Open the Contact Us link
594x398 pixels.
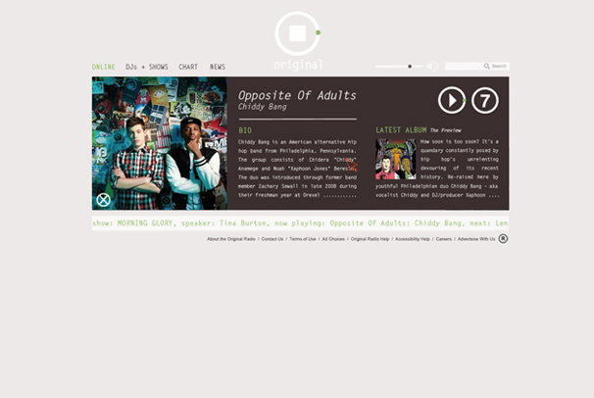coord(272,239)
